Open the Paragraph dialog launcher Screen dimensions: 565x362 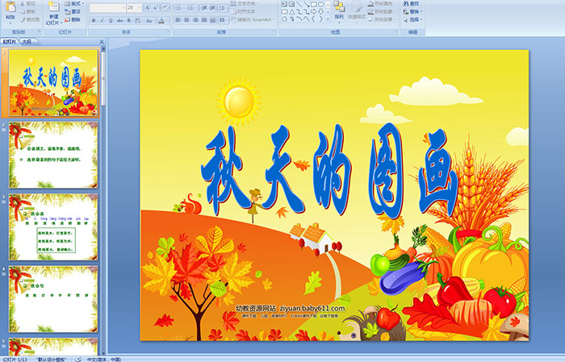pyautogui.click(x=274, y=31)
